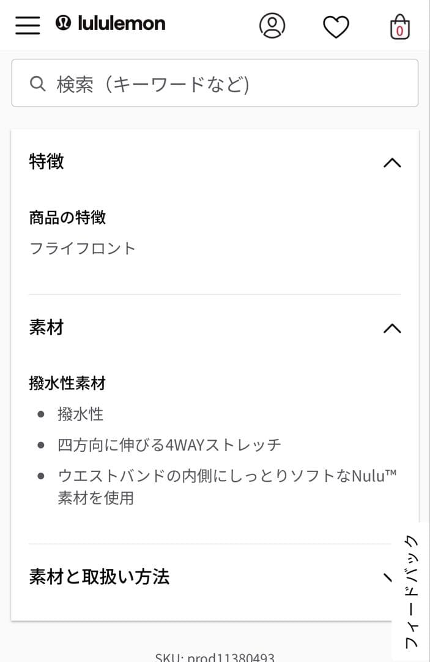Click the 撥水性素材 subheading
430x662 pixels.
pyautogui.click(x=67, y=382)
